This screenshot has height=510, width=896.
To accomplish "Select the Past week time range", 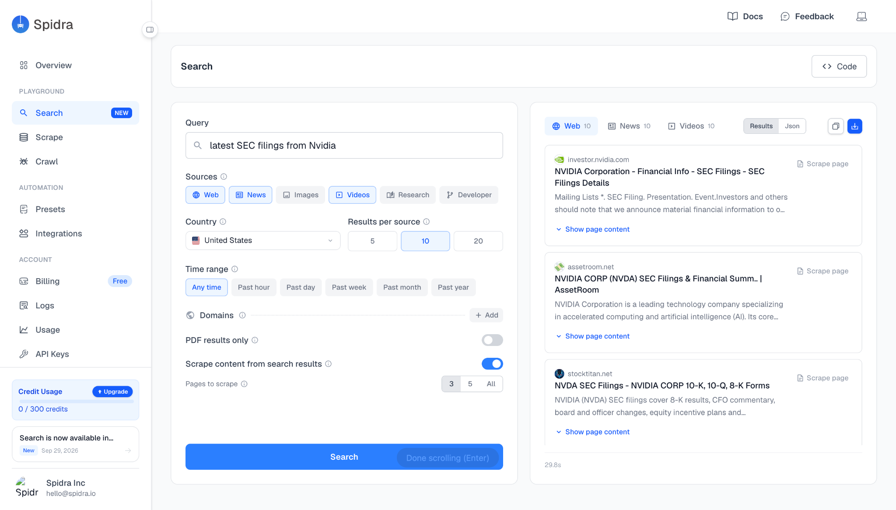I will [349, 287].
